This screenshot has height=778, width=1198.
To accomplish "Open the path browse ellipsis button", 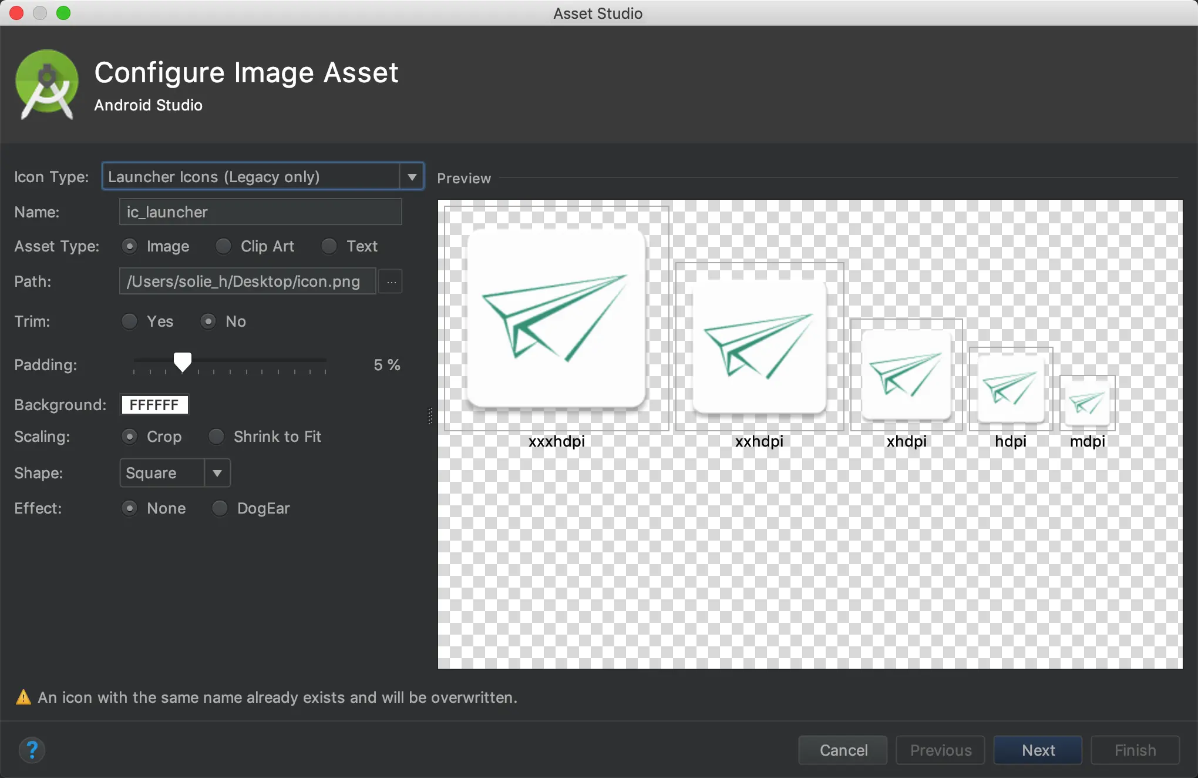I will pos(391,282).
